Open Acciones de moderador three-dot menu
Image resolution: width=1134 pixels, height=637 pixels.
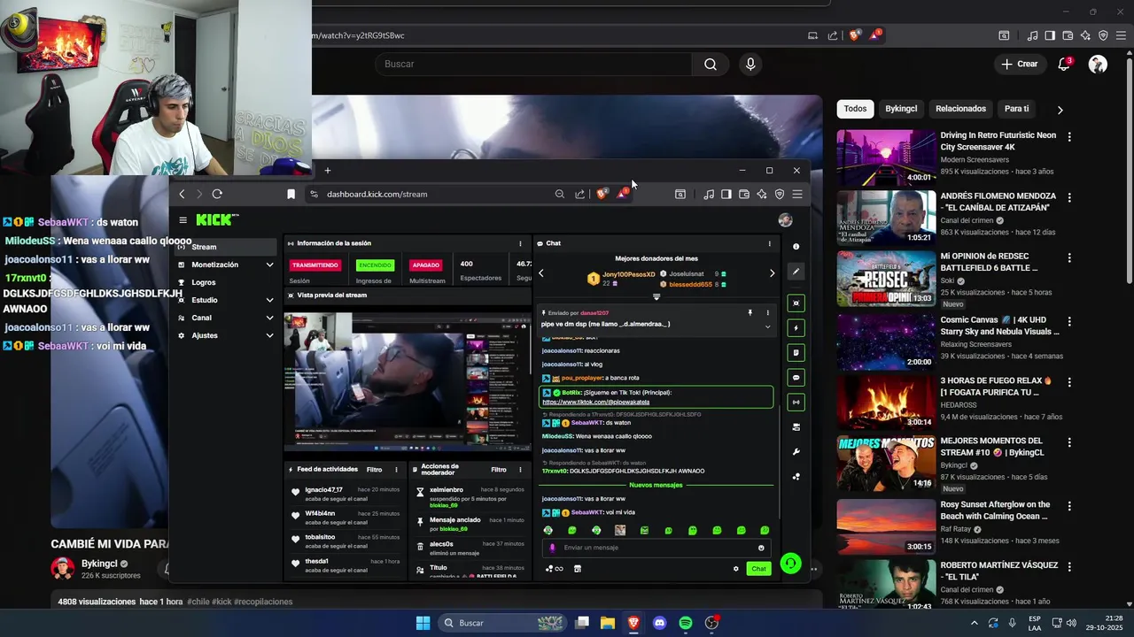(521, 470)
